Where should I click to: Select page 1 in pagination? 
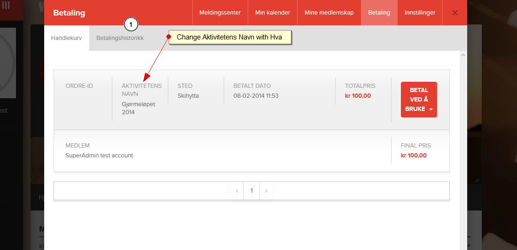(x=251, y=191)
